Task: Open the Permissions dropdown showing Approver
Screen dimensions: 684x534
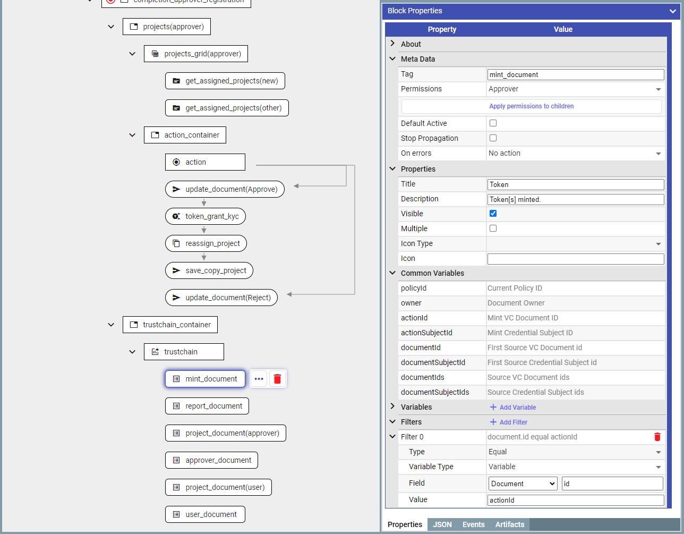Action: [x=575, y=89]
